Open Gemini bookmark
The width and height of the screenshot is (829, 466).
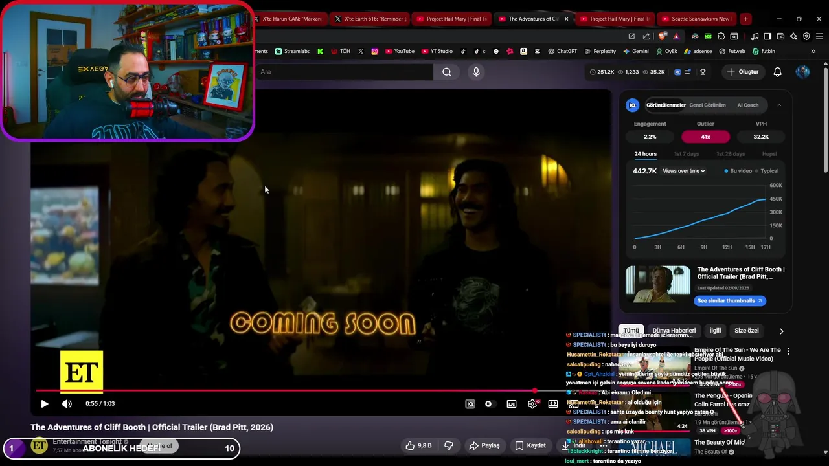point(636,51)
